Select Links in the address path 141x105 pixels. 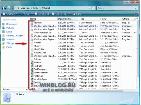tap(36, 8)
